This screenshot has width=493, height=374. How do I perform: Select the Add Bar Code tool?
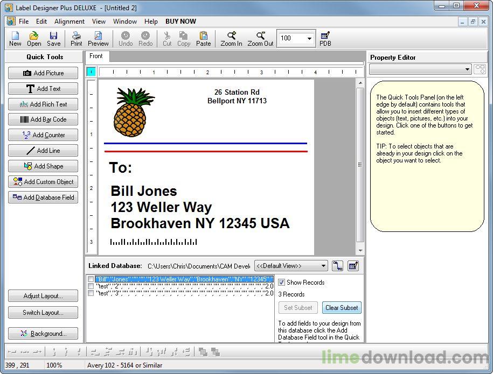tap(43, 119)
